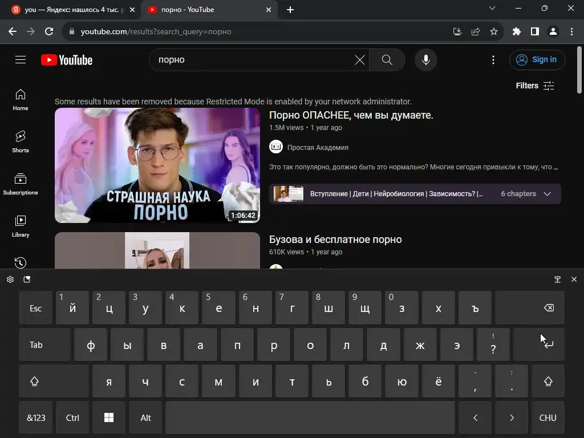Undock the touch keyboard

pos(558,279)
